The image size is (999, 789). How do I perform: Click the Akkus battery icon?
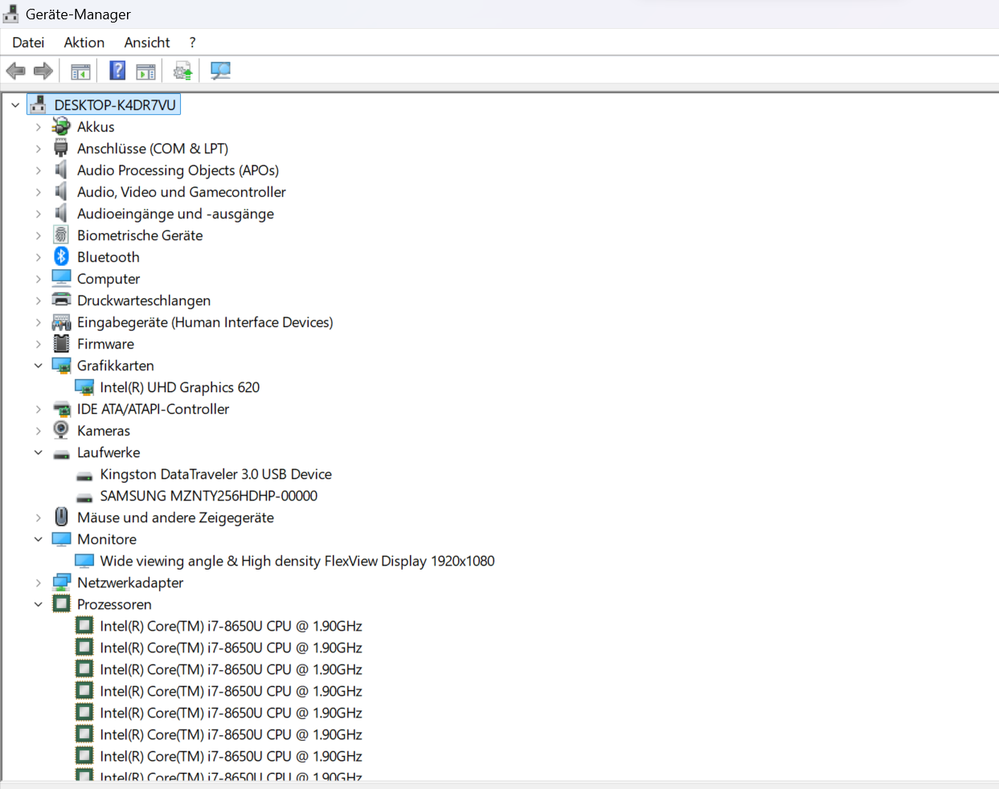61,126
